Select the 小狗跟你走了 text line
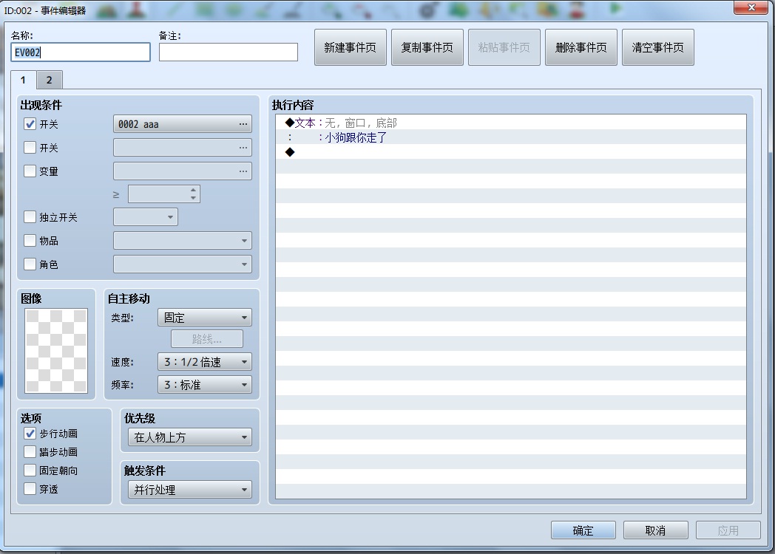Viewport: 775px width, 554px height. [510, 137]
